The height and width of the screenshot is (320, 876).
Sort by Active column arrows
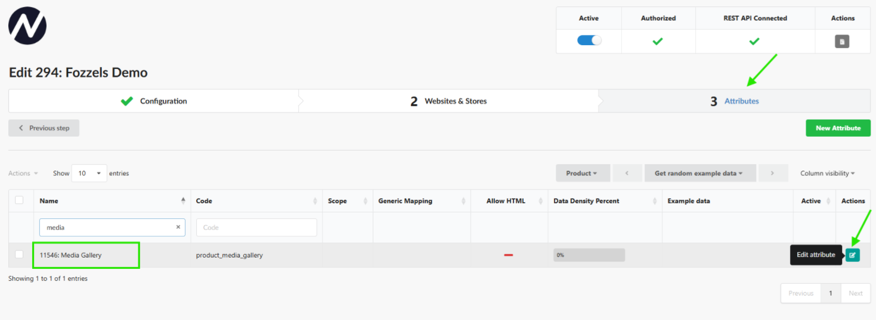click(828, 201)
